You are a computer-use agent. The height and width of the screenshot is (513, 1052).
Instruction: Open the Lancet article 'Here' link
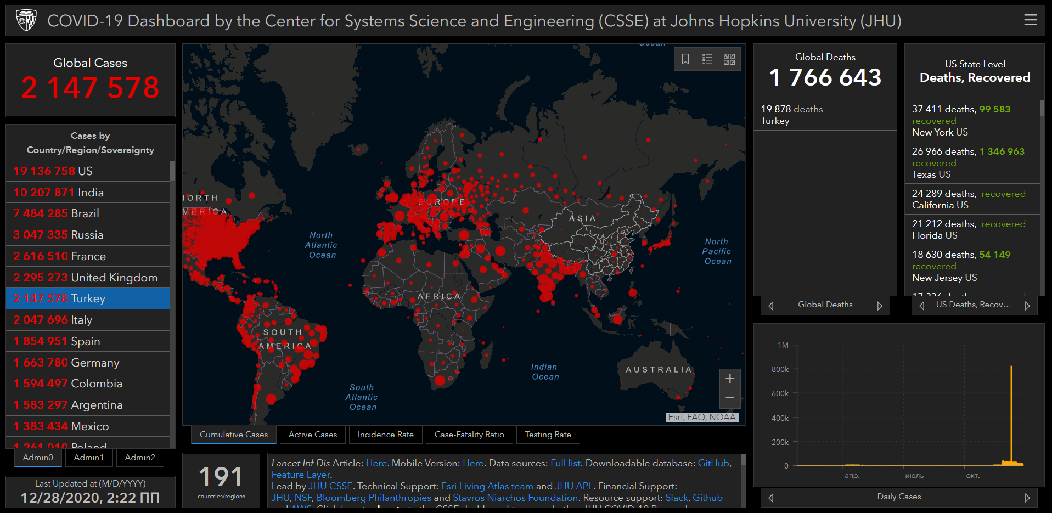tap(376, 463)
